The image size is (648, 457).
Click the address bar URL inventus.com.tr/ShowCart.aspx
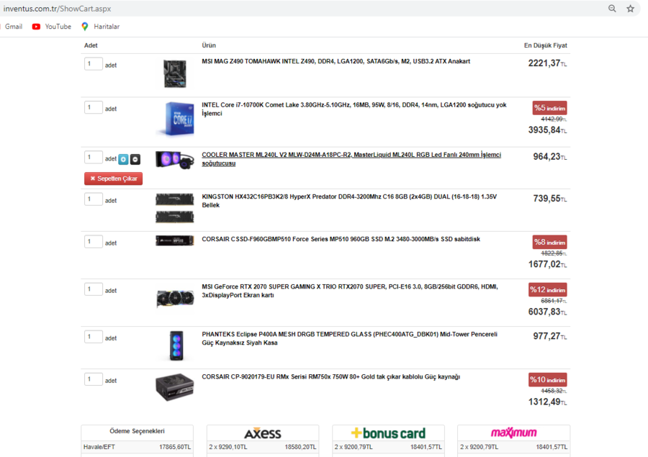click(x=57, y=9)
